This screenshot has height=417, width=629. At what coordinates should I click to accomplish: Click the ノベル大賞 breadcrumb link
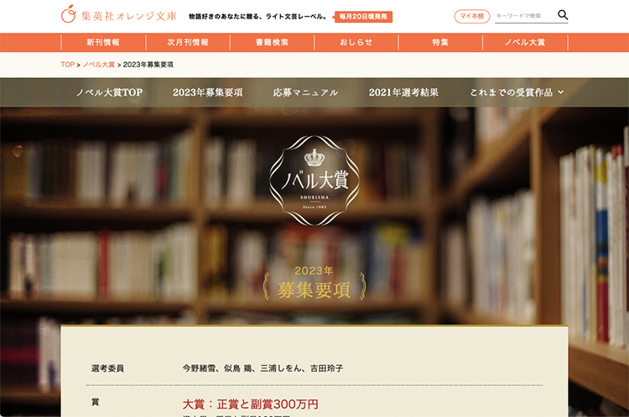99,65
